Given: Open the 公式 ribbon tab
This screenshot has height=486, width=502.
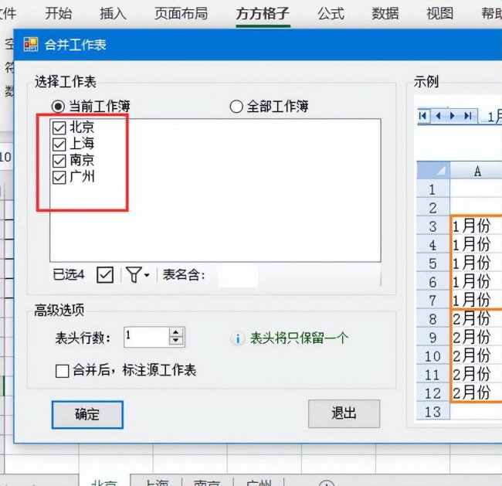Looking at the screenshot, I should 331,13.
